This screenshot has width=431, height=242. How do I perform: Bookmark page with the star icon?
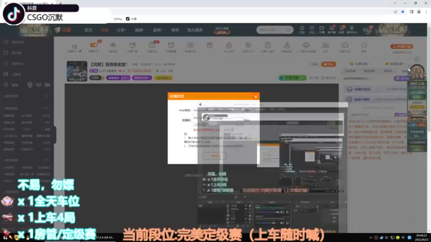(x=402, y=12)
